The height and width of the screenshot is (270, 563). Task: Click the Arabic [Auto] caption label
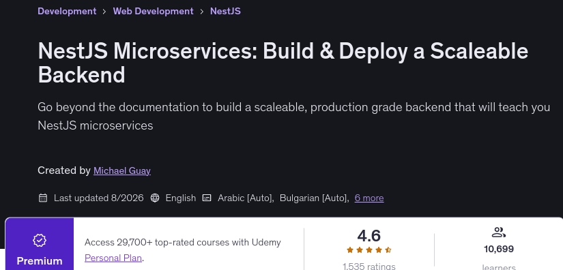point(246,198)
